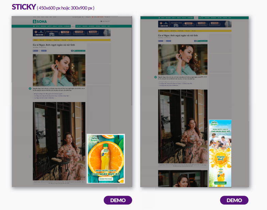
Task: Click the home icon in left preview navbar
Action: (x=34, y=26)
